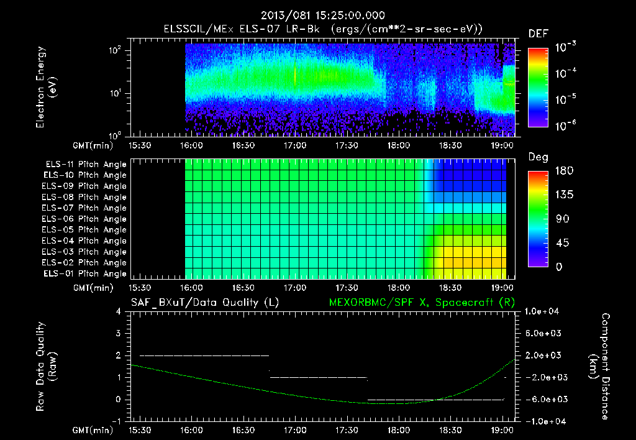The image size is (636, 440).
Task: Select the ELS-08 Pitch Angle row label
Action: [x=84, y=197]
